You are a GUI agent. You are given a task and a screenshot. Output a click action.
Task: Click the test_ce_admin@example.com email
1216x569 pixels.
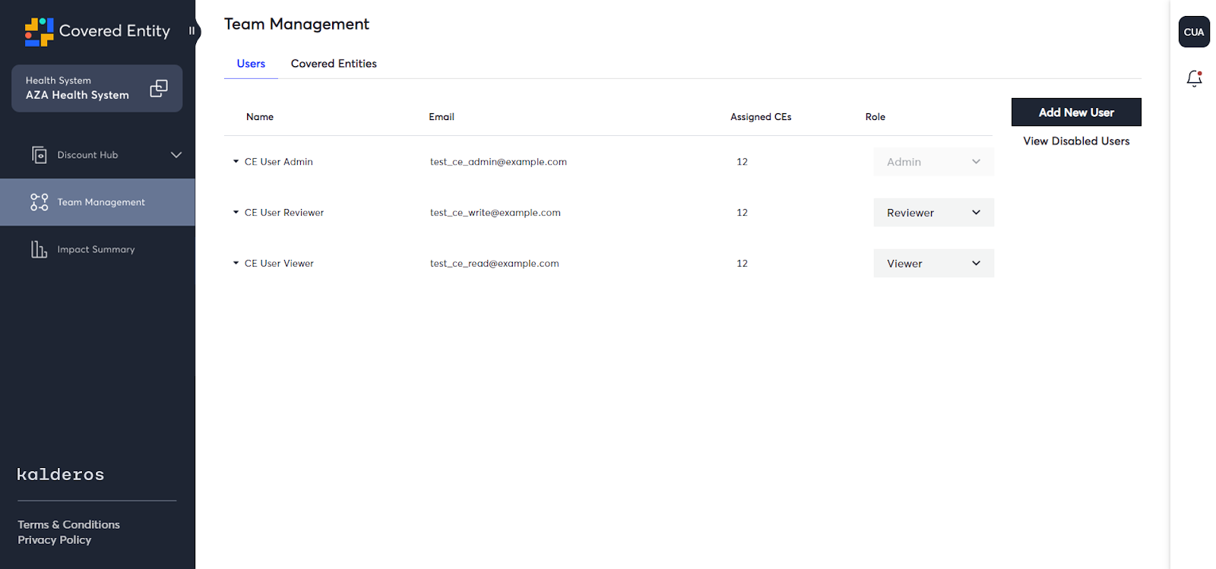click(499, 162)
